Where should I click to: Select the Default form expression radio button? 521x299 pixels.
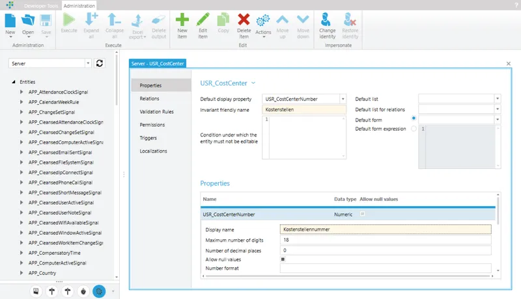click(x=414, y=129)
